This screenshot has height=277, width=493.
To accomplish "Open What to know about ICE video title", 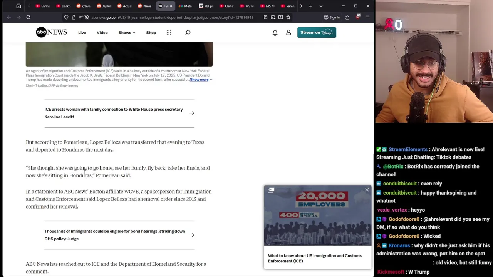I will click(x=315, y=258).
